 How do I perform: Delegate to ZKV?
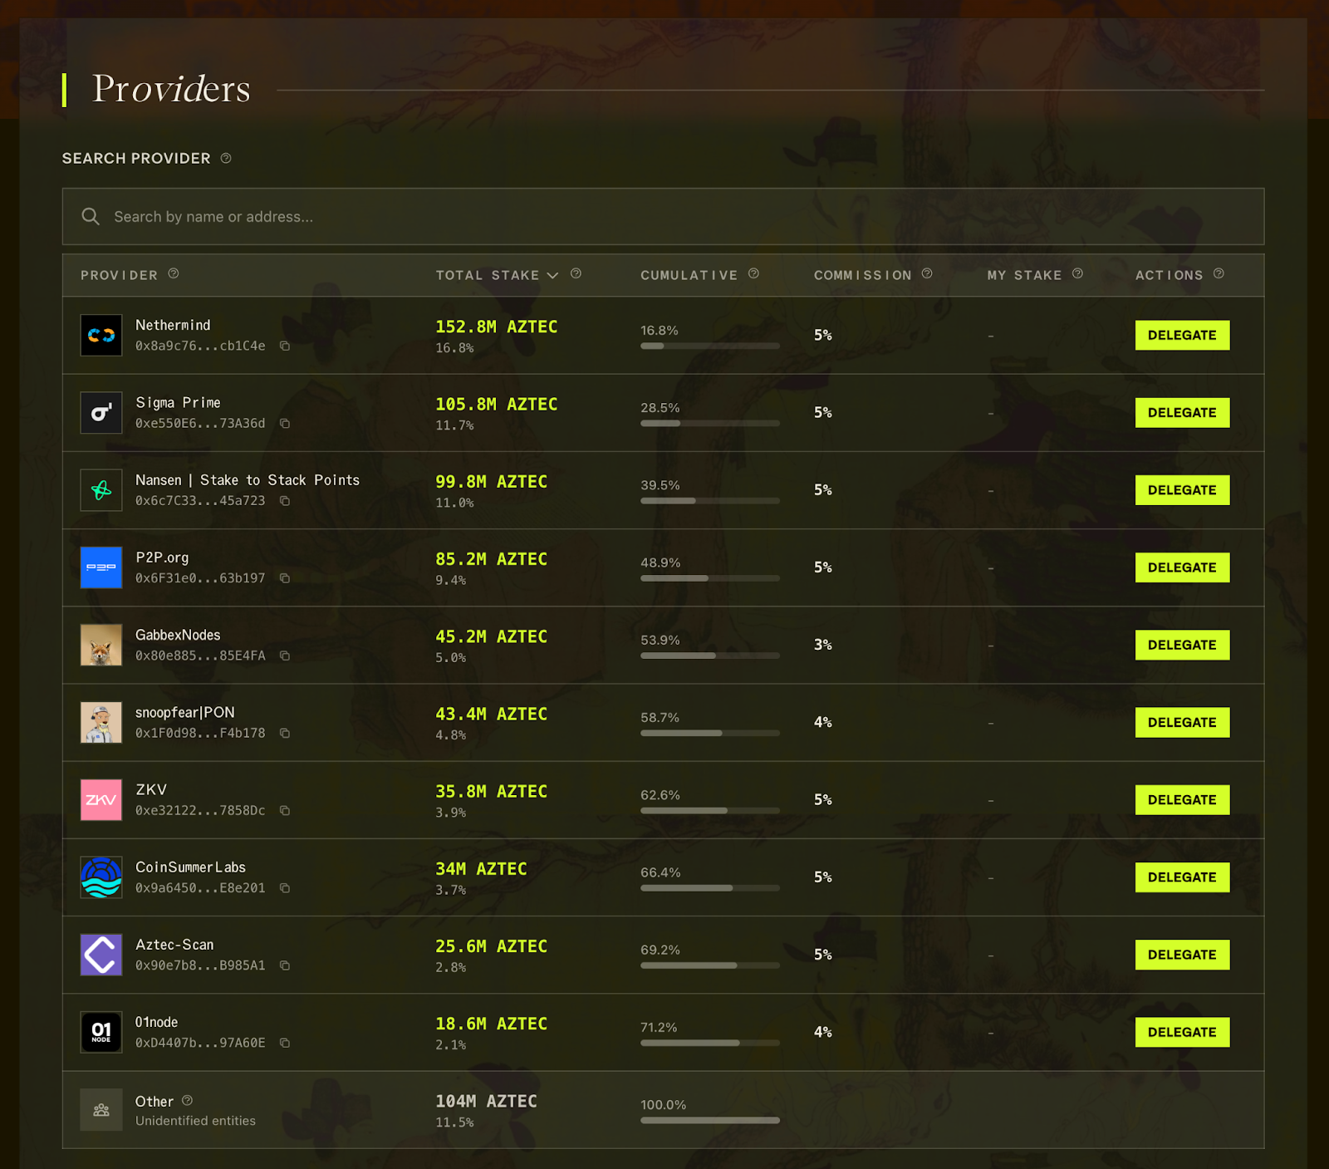(1182, 800)
